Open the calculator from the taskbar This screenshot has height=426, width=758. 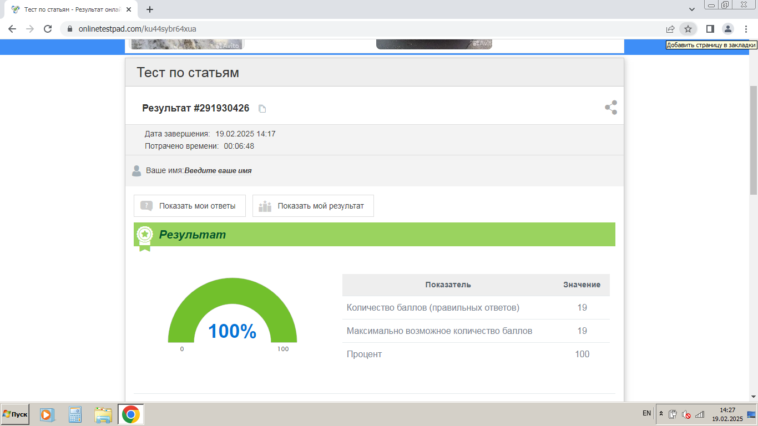coord(75,414)
